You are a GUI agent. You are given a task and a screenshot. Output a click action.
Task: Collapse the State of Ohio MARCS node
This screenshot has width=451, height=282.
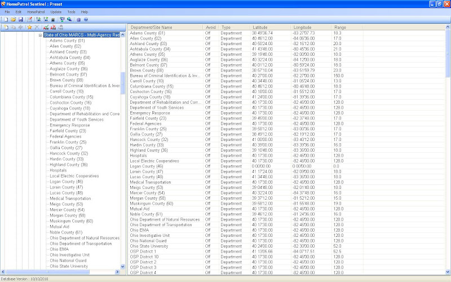pos(40,35)
